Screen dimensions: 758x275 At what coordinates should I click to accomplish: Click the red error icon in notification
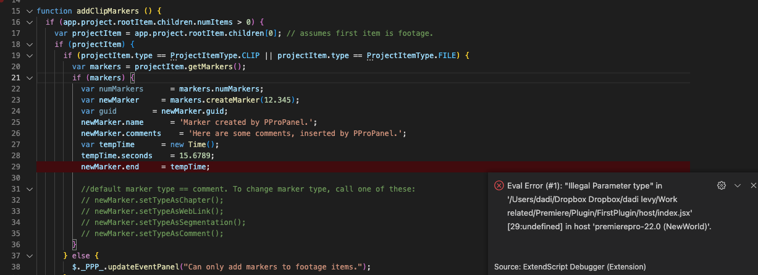[x=499, y=185]
